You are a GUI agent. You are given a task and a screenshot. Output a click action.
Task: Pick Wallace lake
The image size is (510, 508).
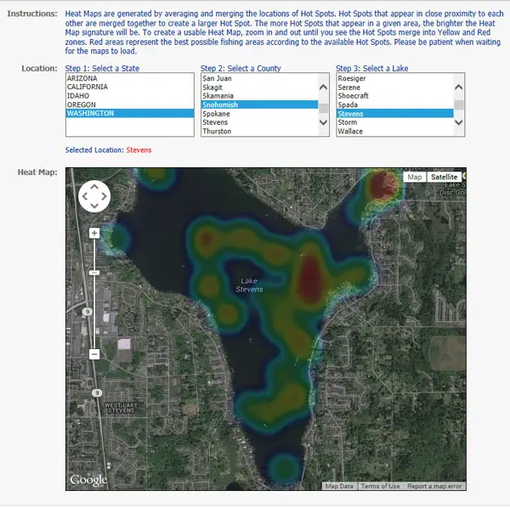[395, 132]
